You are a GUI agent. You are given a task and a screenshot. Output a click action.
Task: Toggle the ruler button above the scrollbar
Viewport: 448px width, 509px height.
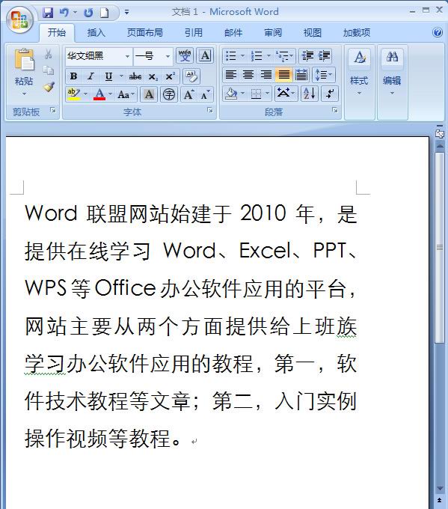click(x=440, y=133)
